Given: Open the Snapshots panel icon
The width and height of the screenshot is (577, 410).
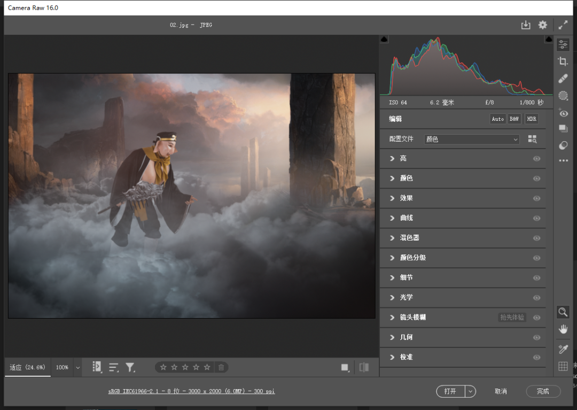Looking at the screenshot, I should pyautogui.click(x=563, y=128).
